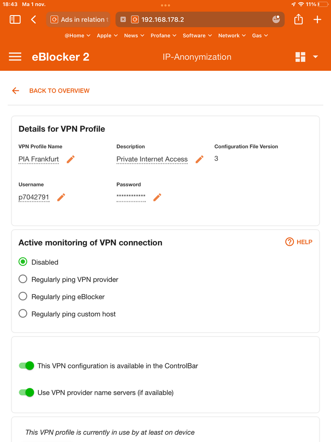This screenshot has width=331, height=442.
Task: Show the Safari sidebar
Action: click(x=15, y=20)
